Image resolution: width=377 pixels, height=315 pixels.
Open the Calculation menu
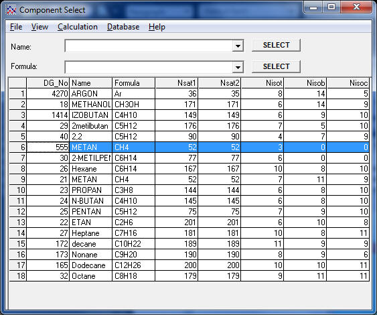click(78, 27)
